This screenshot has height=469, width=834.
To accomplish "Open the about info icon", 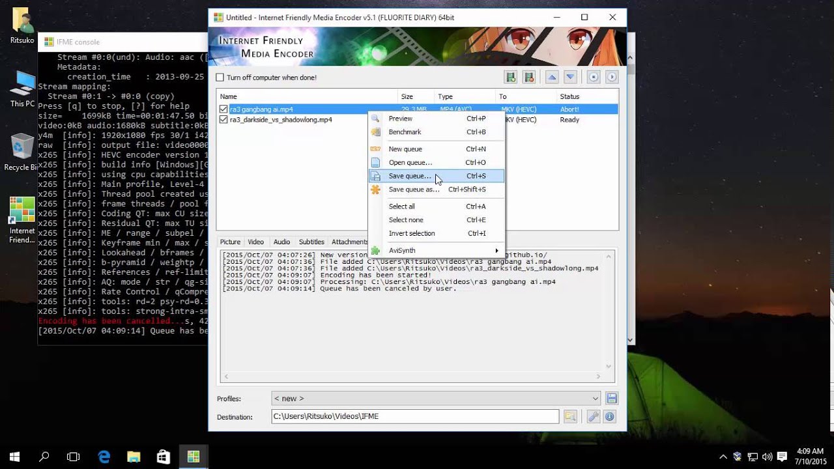I will coord(611,416).
